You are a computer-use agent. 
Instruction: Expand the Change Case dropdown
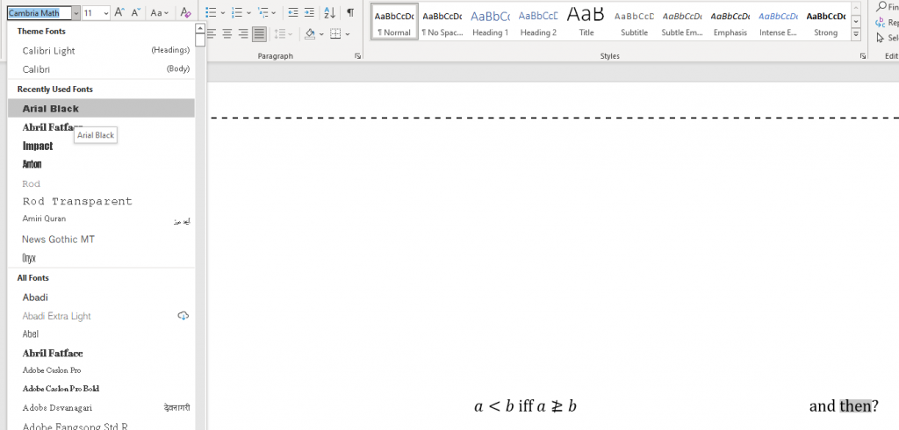[x=159, y=13]
